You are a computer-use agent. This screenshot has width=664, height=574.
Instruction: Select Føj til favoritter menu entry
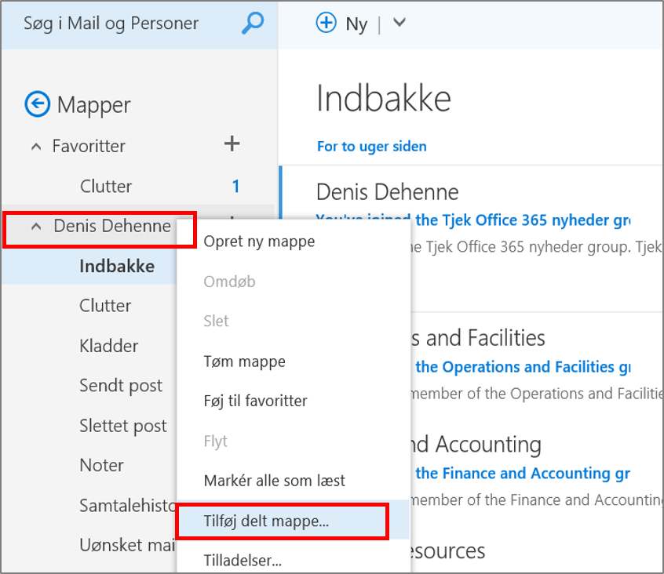(255, 401)
